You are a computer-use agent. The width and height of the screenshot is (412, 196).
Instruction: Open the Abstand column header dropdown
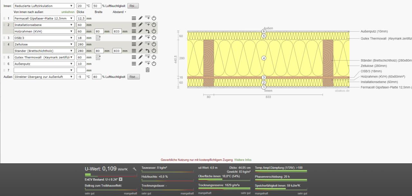119,12
